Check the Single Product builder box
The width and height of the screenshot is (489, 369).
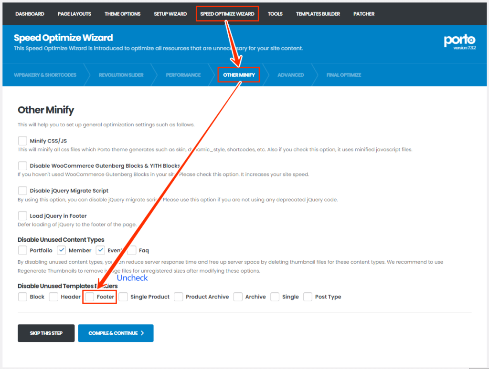(124, 297)
